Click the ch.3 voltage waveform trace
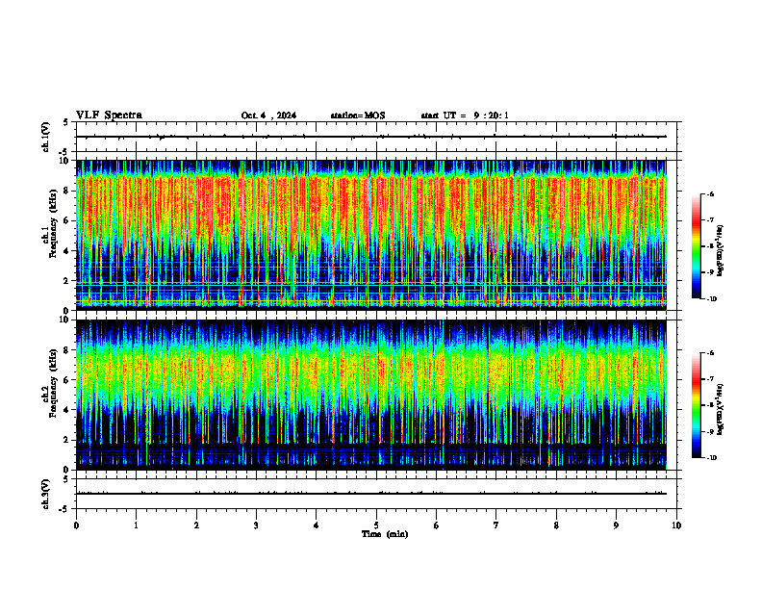 [x=371, y=494]
